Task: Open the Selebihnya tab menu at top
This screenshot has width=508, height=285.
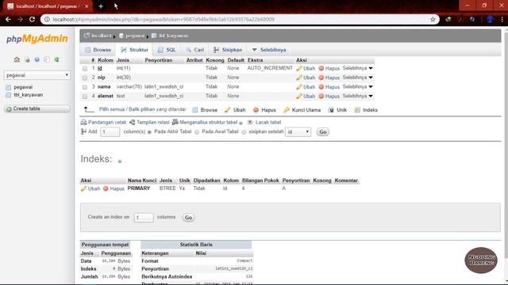Action: coord(269,50)
